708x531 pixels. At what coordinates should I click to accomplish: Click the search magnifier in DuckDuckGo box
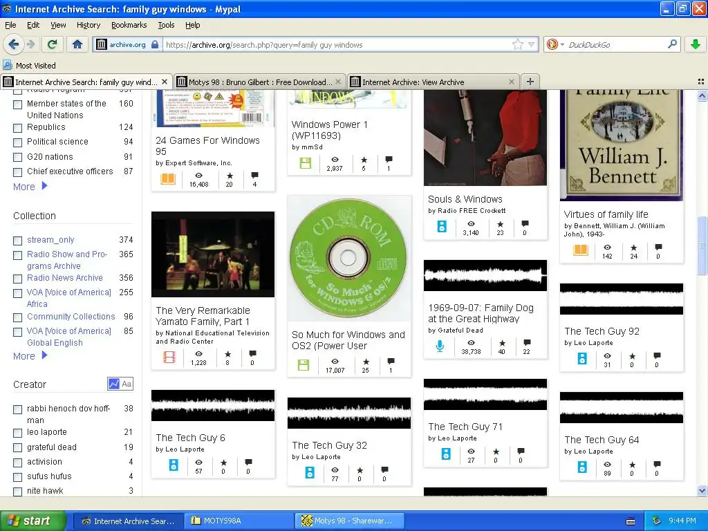(x=672, y=44)
